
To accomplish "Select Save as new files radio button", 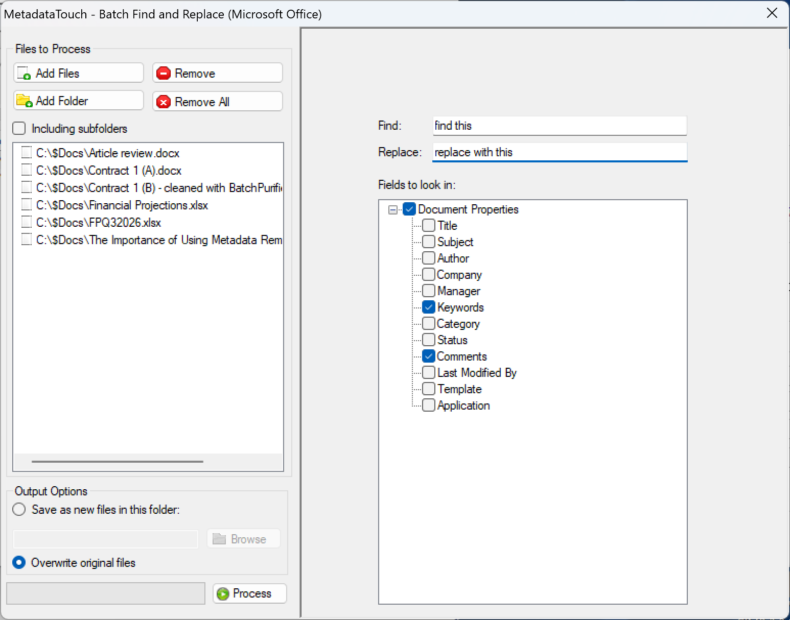I will 19,509.
